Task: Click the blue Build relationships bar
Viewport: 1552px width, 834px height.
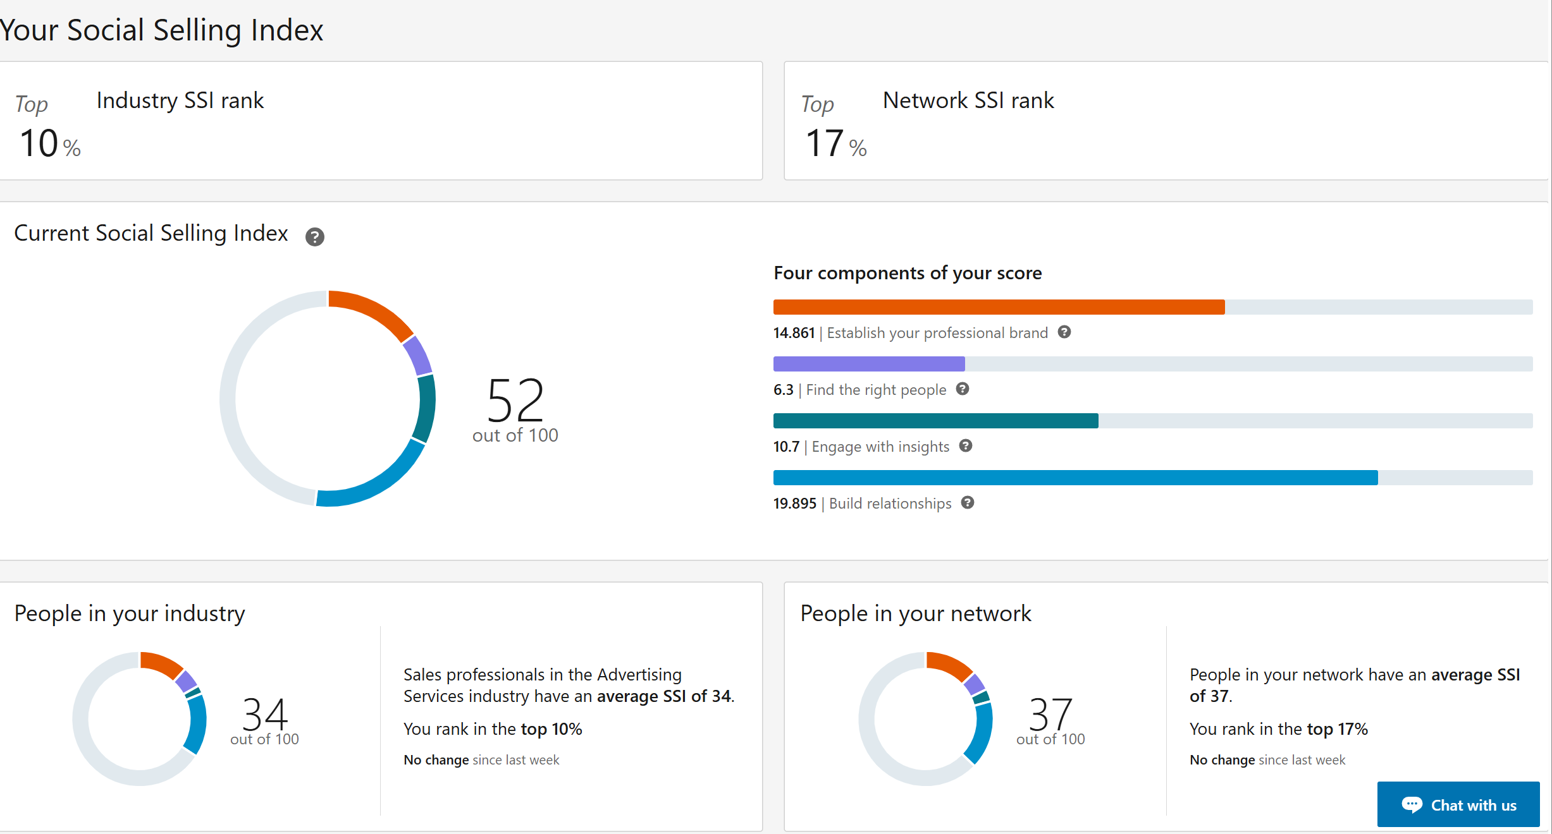Action: 1075,478
